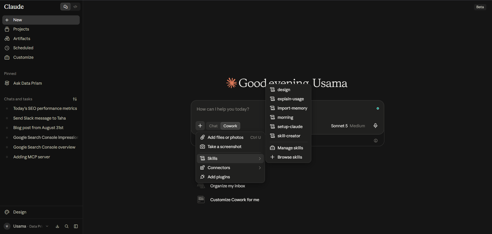Select the Cowork mode toggle

click(230, 126)
